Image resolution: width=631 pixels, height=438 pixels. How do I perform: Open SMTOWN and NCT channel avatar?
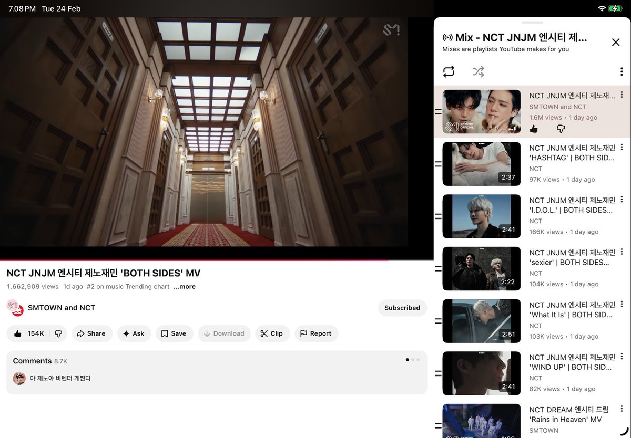tap(15, 308)
